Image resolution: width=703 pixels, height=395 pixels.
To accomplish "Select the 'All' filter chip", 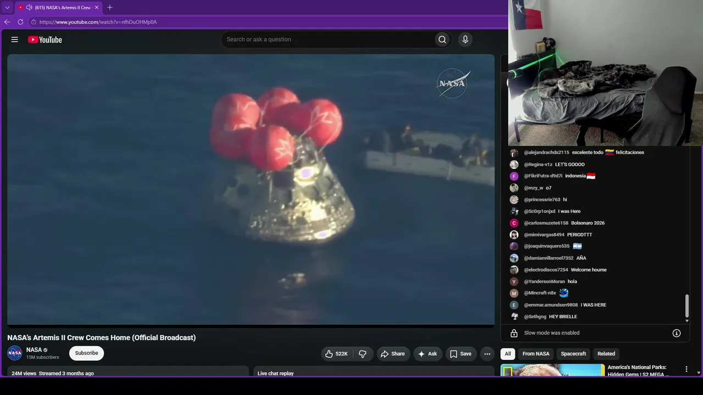I will tap(508, 354).
